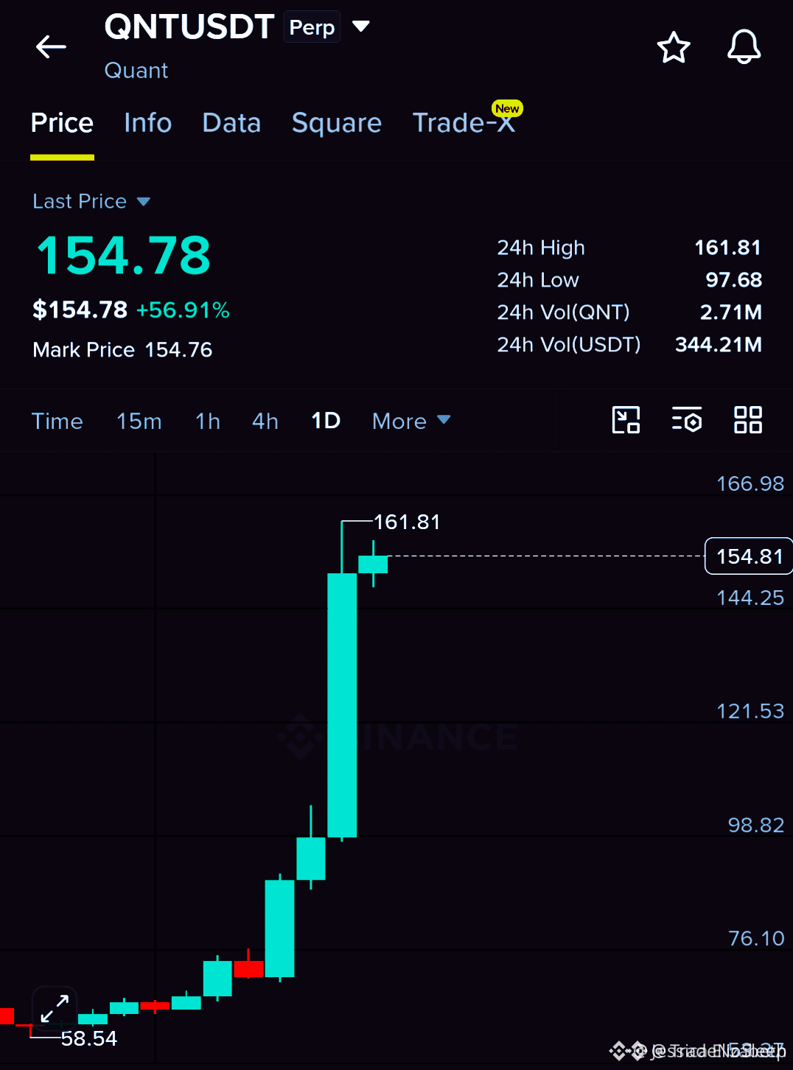The height and width of the screenshot is (1070, 793).
Task: Add QNTUSDT to favorites with star
Action: tap(673, 48)
